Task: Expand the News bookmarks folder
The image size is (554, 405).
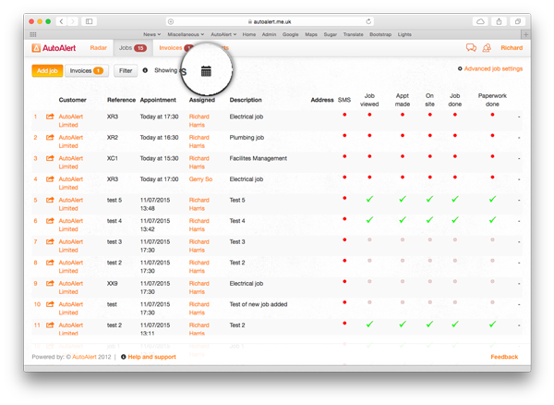Action: [152, 34]
